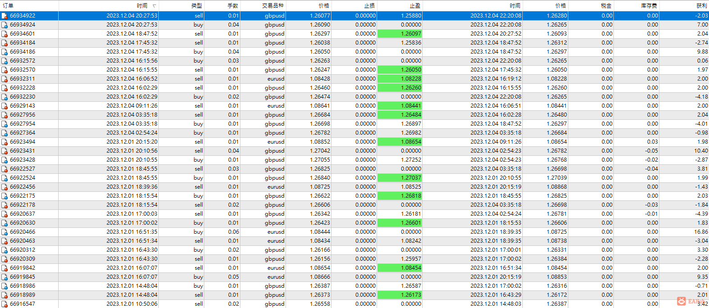The image size is (709, 308).
Task: Click the order icon beside ticket 66934184
Action: point(5,43)
